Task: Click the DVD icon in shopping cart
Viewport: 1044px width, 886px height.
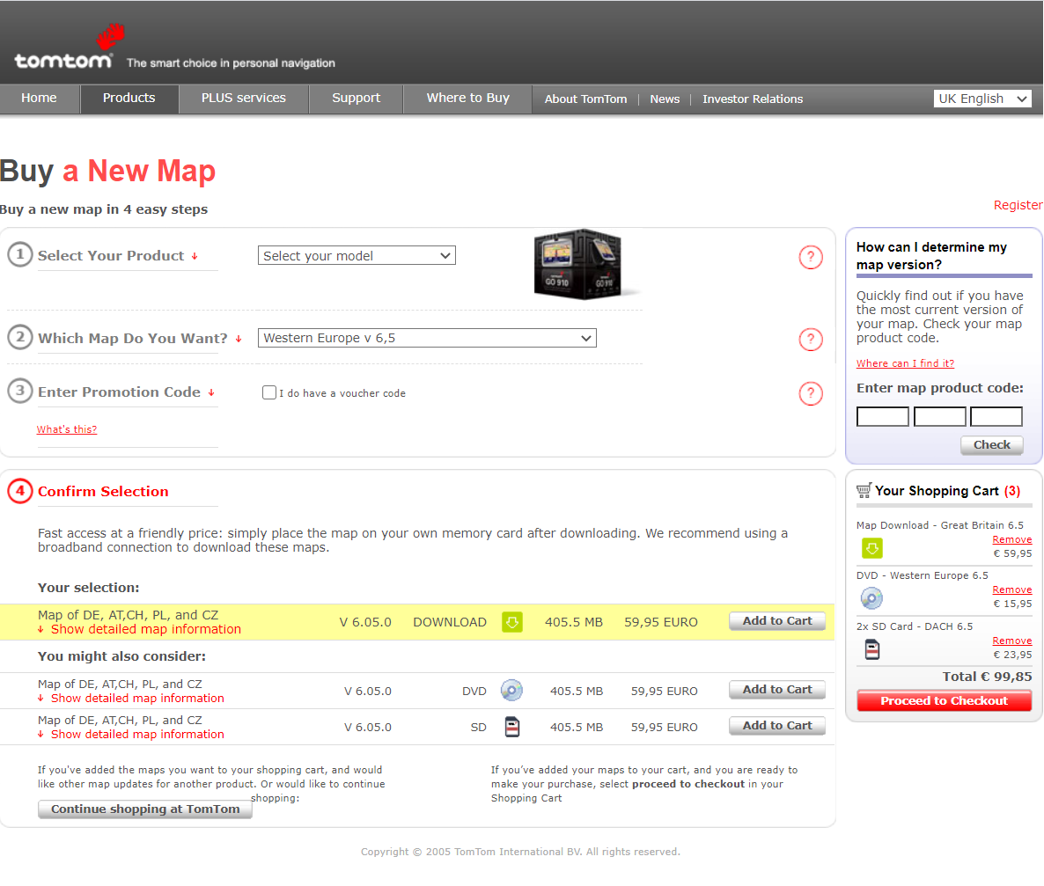Action: (871, 598)
